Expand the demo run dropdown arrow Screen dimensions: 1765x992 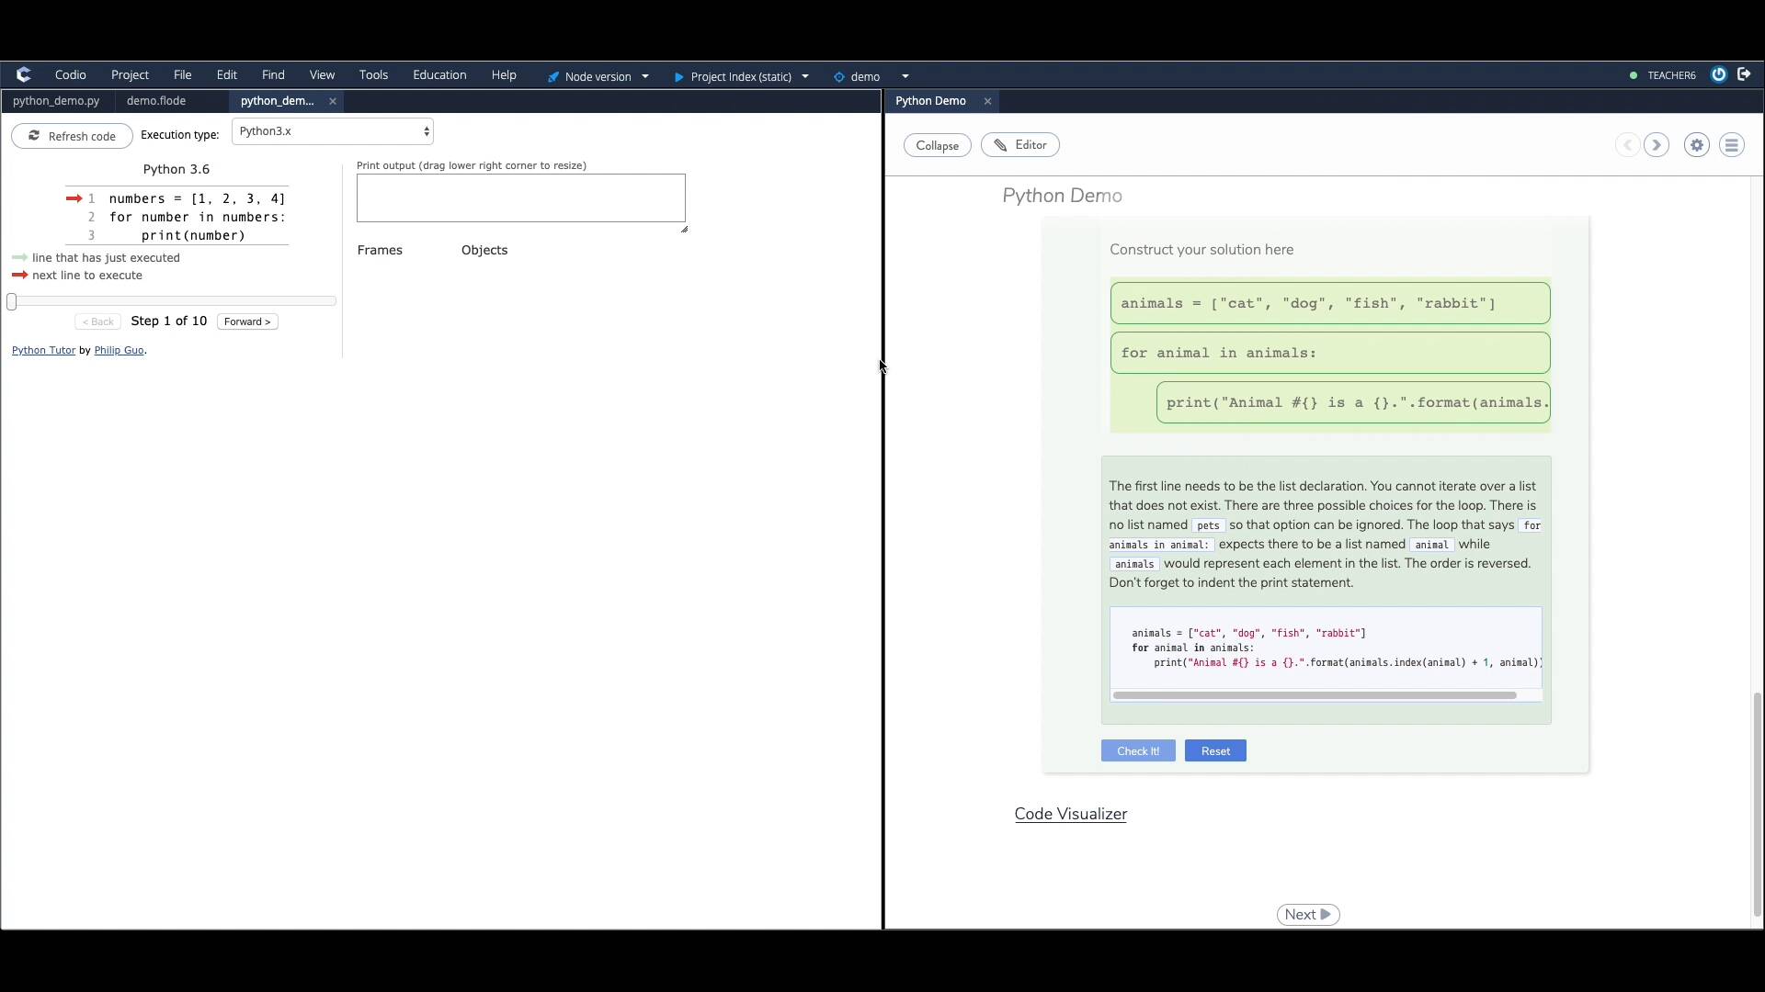point(905,76)
